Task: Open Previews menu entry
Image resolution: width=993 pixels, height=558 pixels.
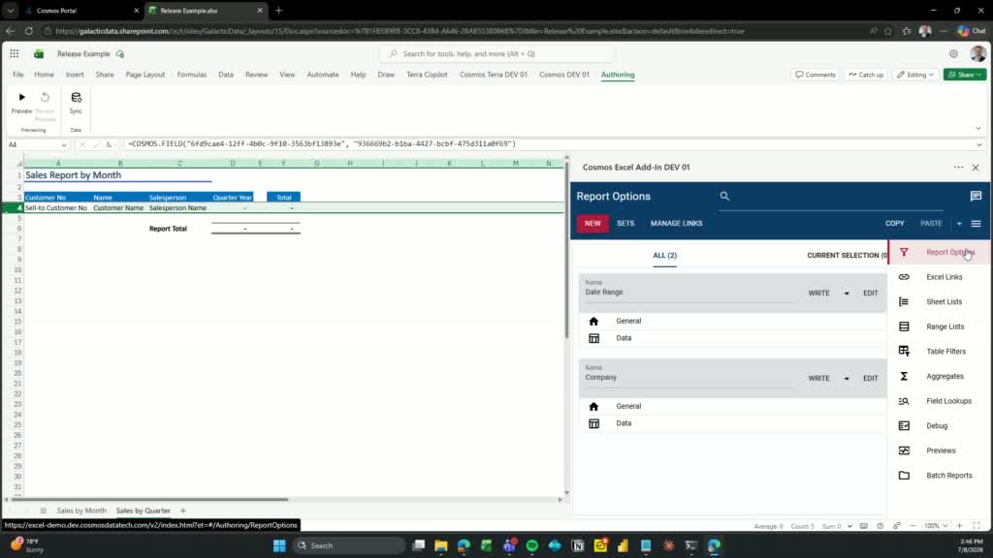Action: [x=940, y=450]
